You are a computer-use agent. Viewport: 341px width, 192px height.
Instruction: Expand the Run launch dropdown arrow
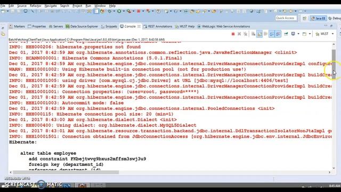pyautogui.click(x=124, y=11)
